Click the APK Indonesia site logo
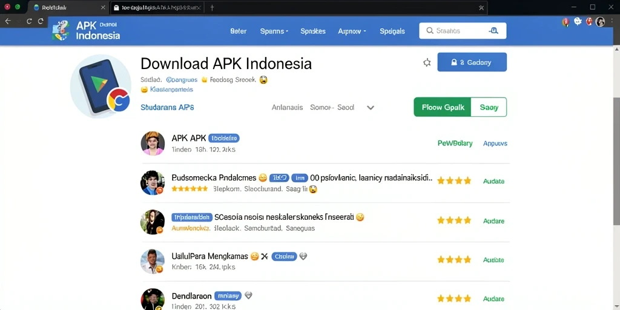620x310 pixels. point(86,31)
